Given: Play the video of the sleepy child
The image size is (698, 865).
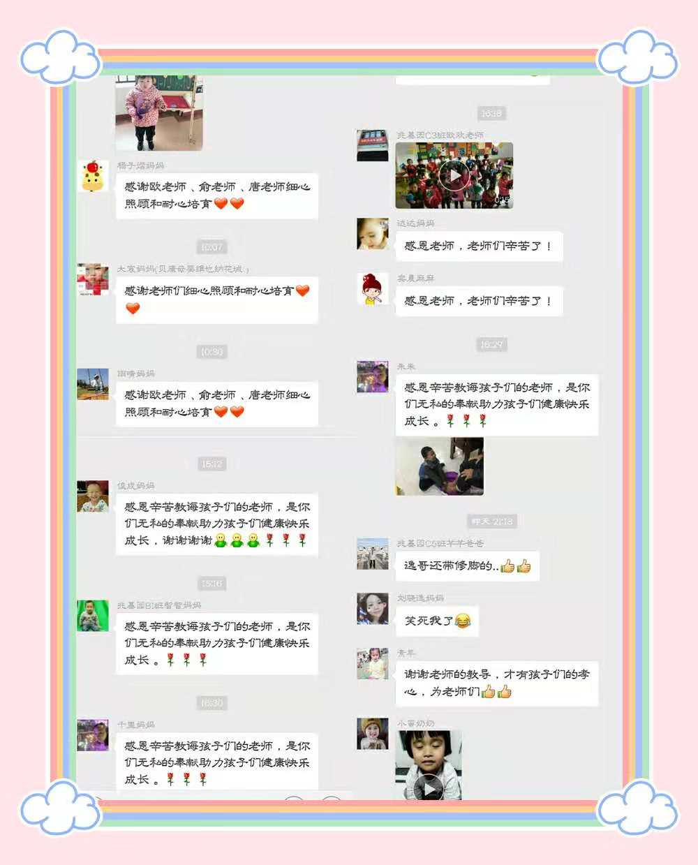Looking at the screenshot, I should 429,765.
